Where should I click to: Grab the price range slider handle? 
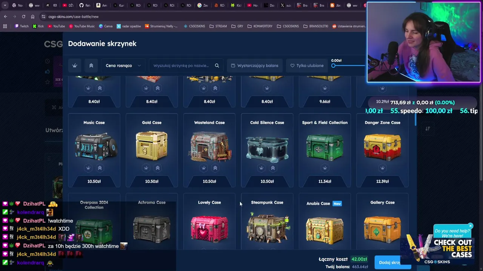click(333, 66)
